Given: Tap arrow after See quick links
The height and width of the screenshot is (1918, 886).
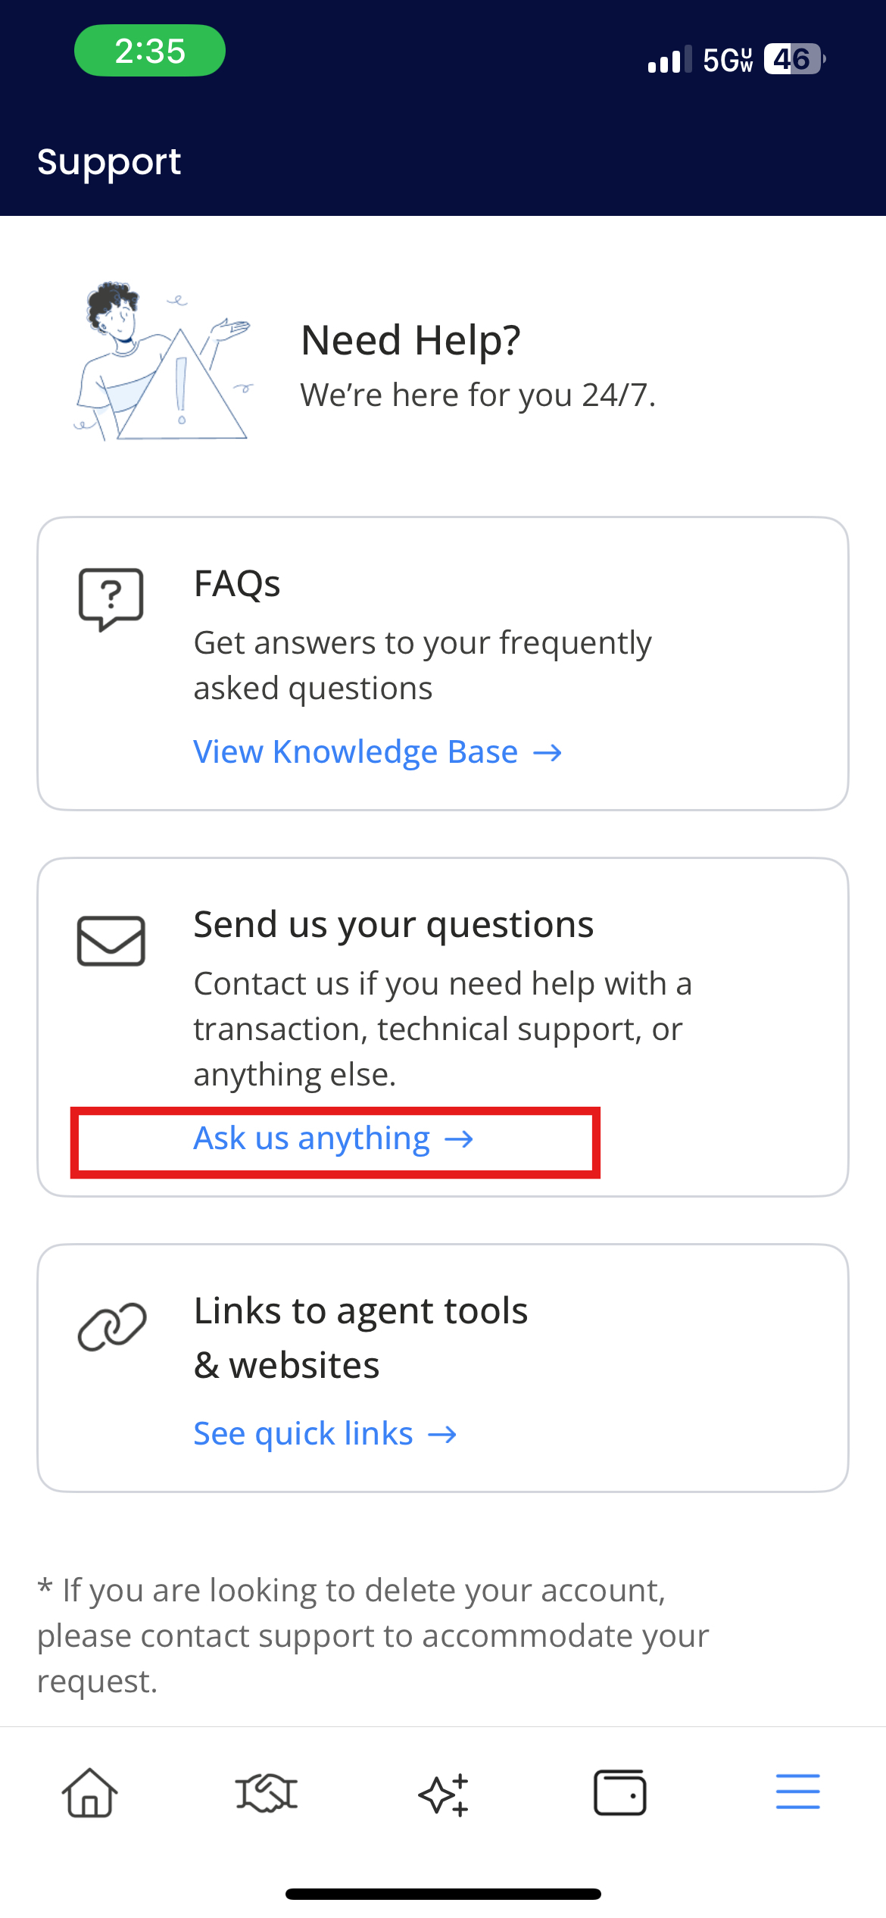Looking at the screenshot, I should click(442, 1435).
